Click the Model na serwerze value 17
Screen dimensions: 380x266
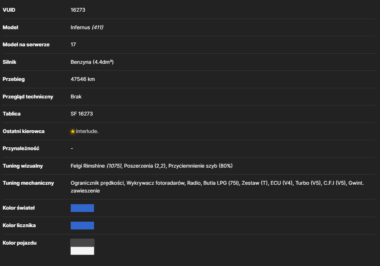73,45
